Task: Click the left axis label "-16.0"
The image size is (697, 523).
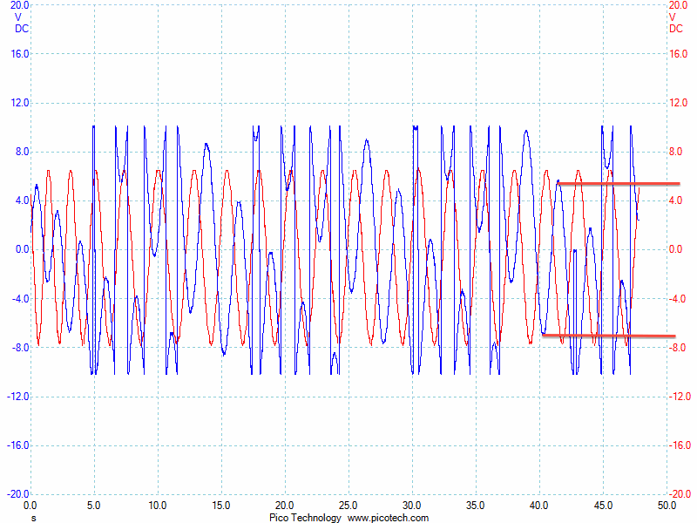Action: [x=17, y=445]
